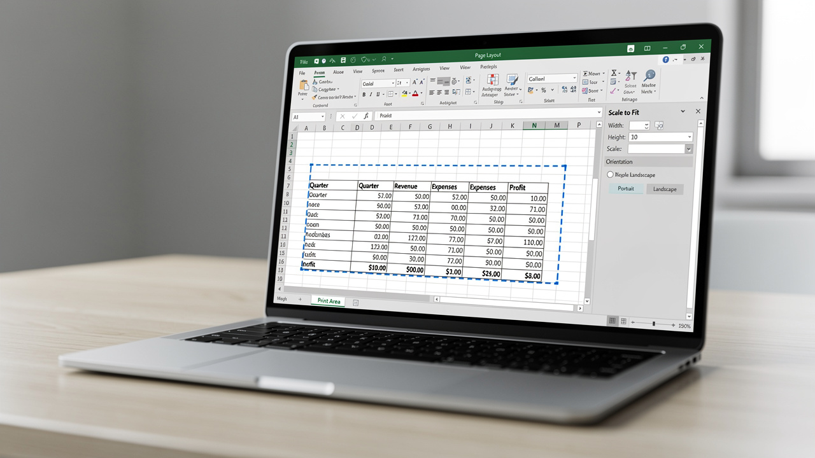
Task: Click the format as table icon
Action: [512, 79]
